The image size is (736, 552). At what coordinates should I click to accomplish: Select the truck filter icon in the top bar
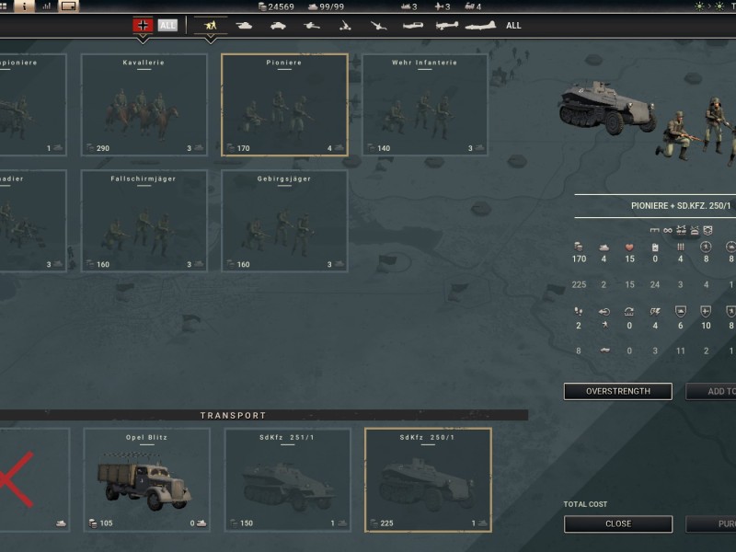[278, 26]
